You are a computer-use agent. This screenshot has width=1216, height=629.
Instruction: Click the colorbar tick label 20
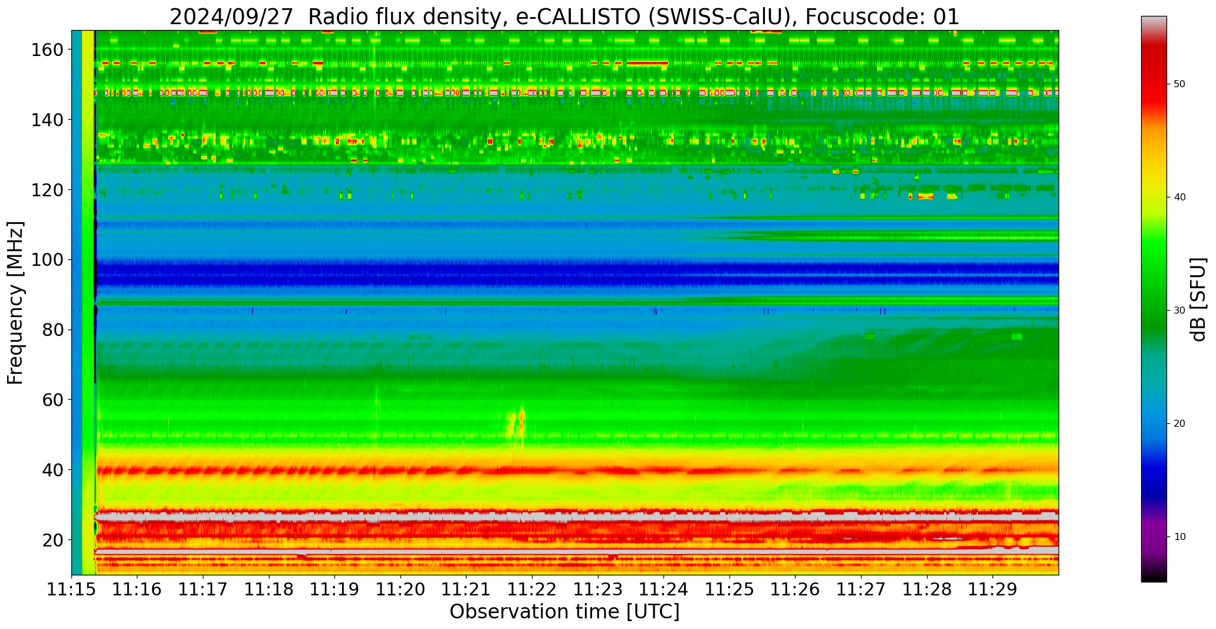click(1179, 424)
